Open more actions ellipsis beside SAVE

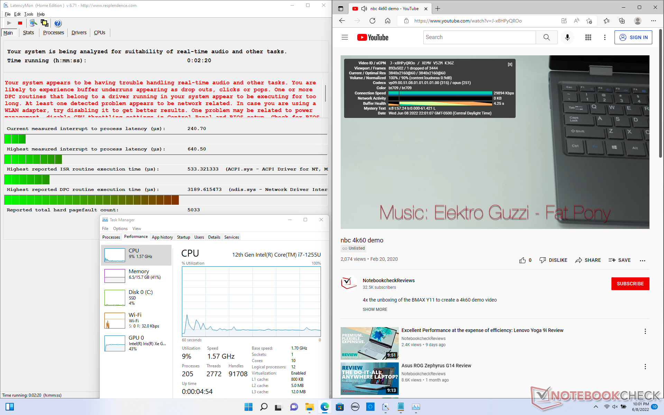643,260
